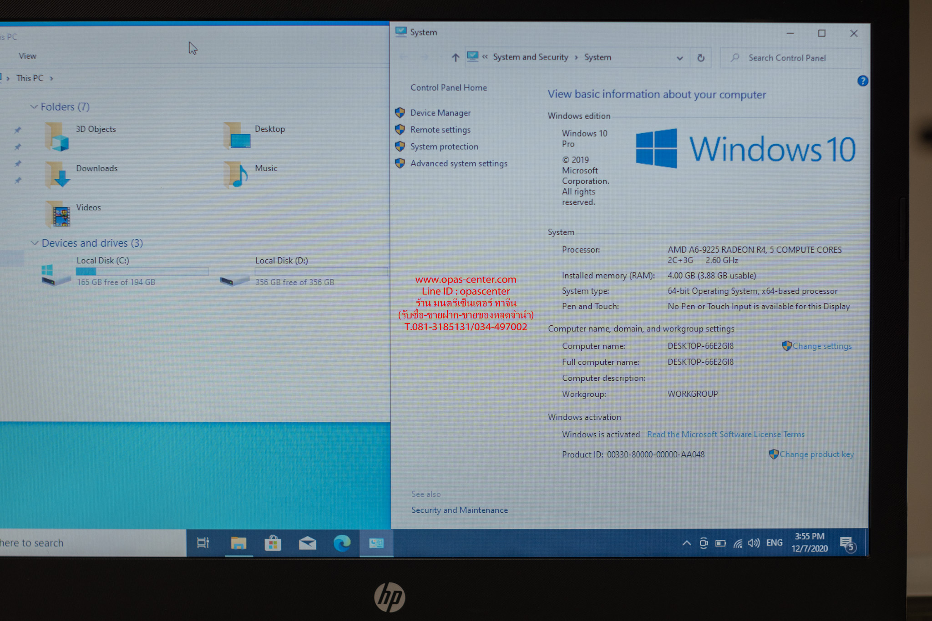The height and width of the screenshot is (621, 932).
Task: Click Local Disk (C:) usage bar
Action: coord(142,272)
